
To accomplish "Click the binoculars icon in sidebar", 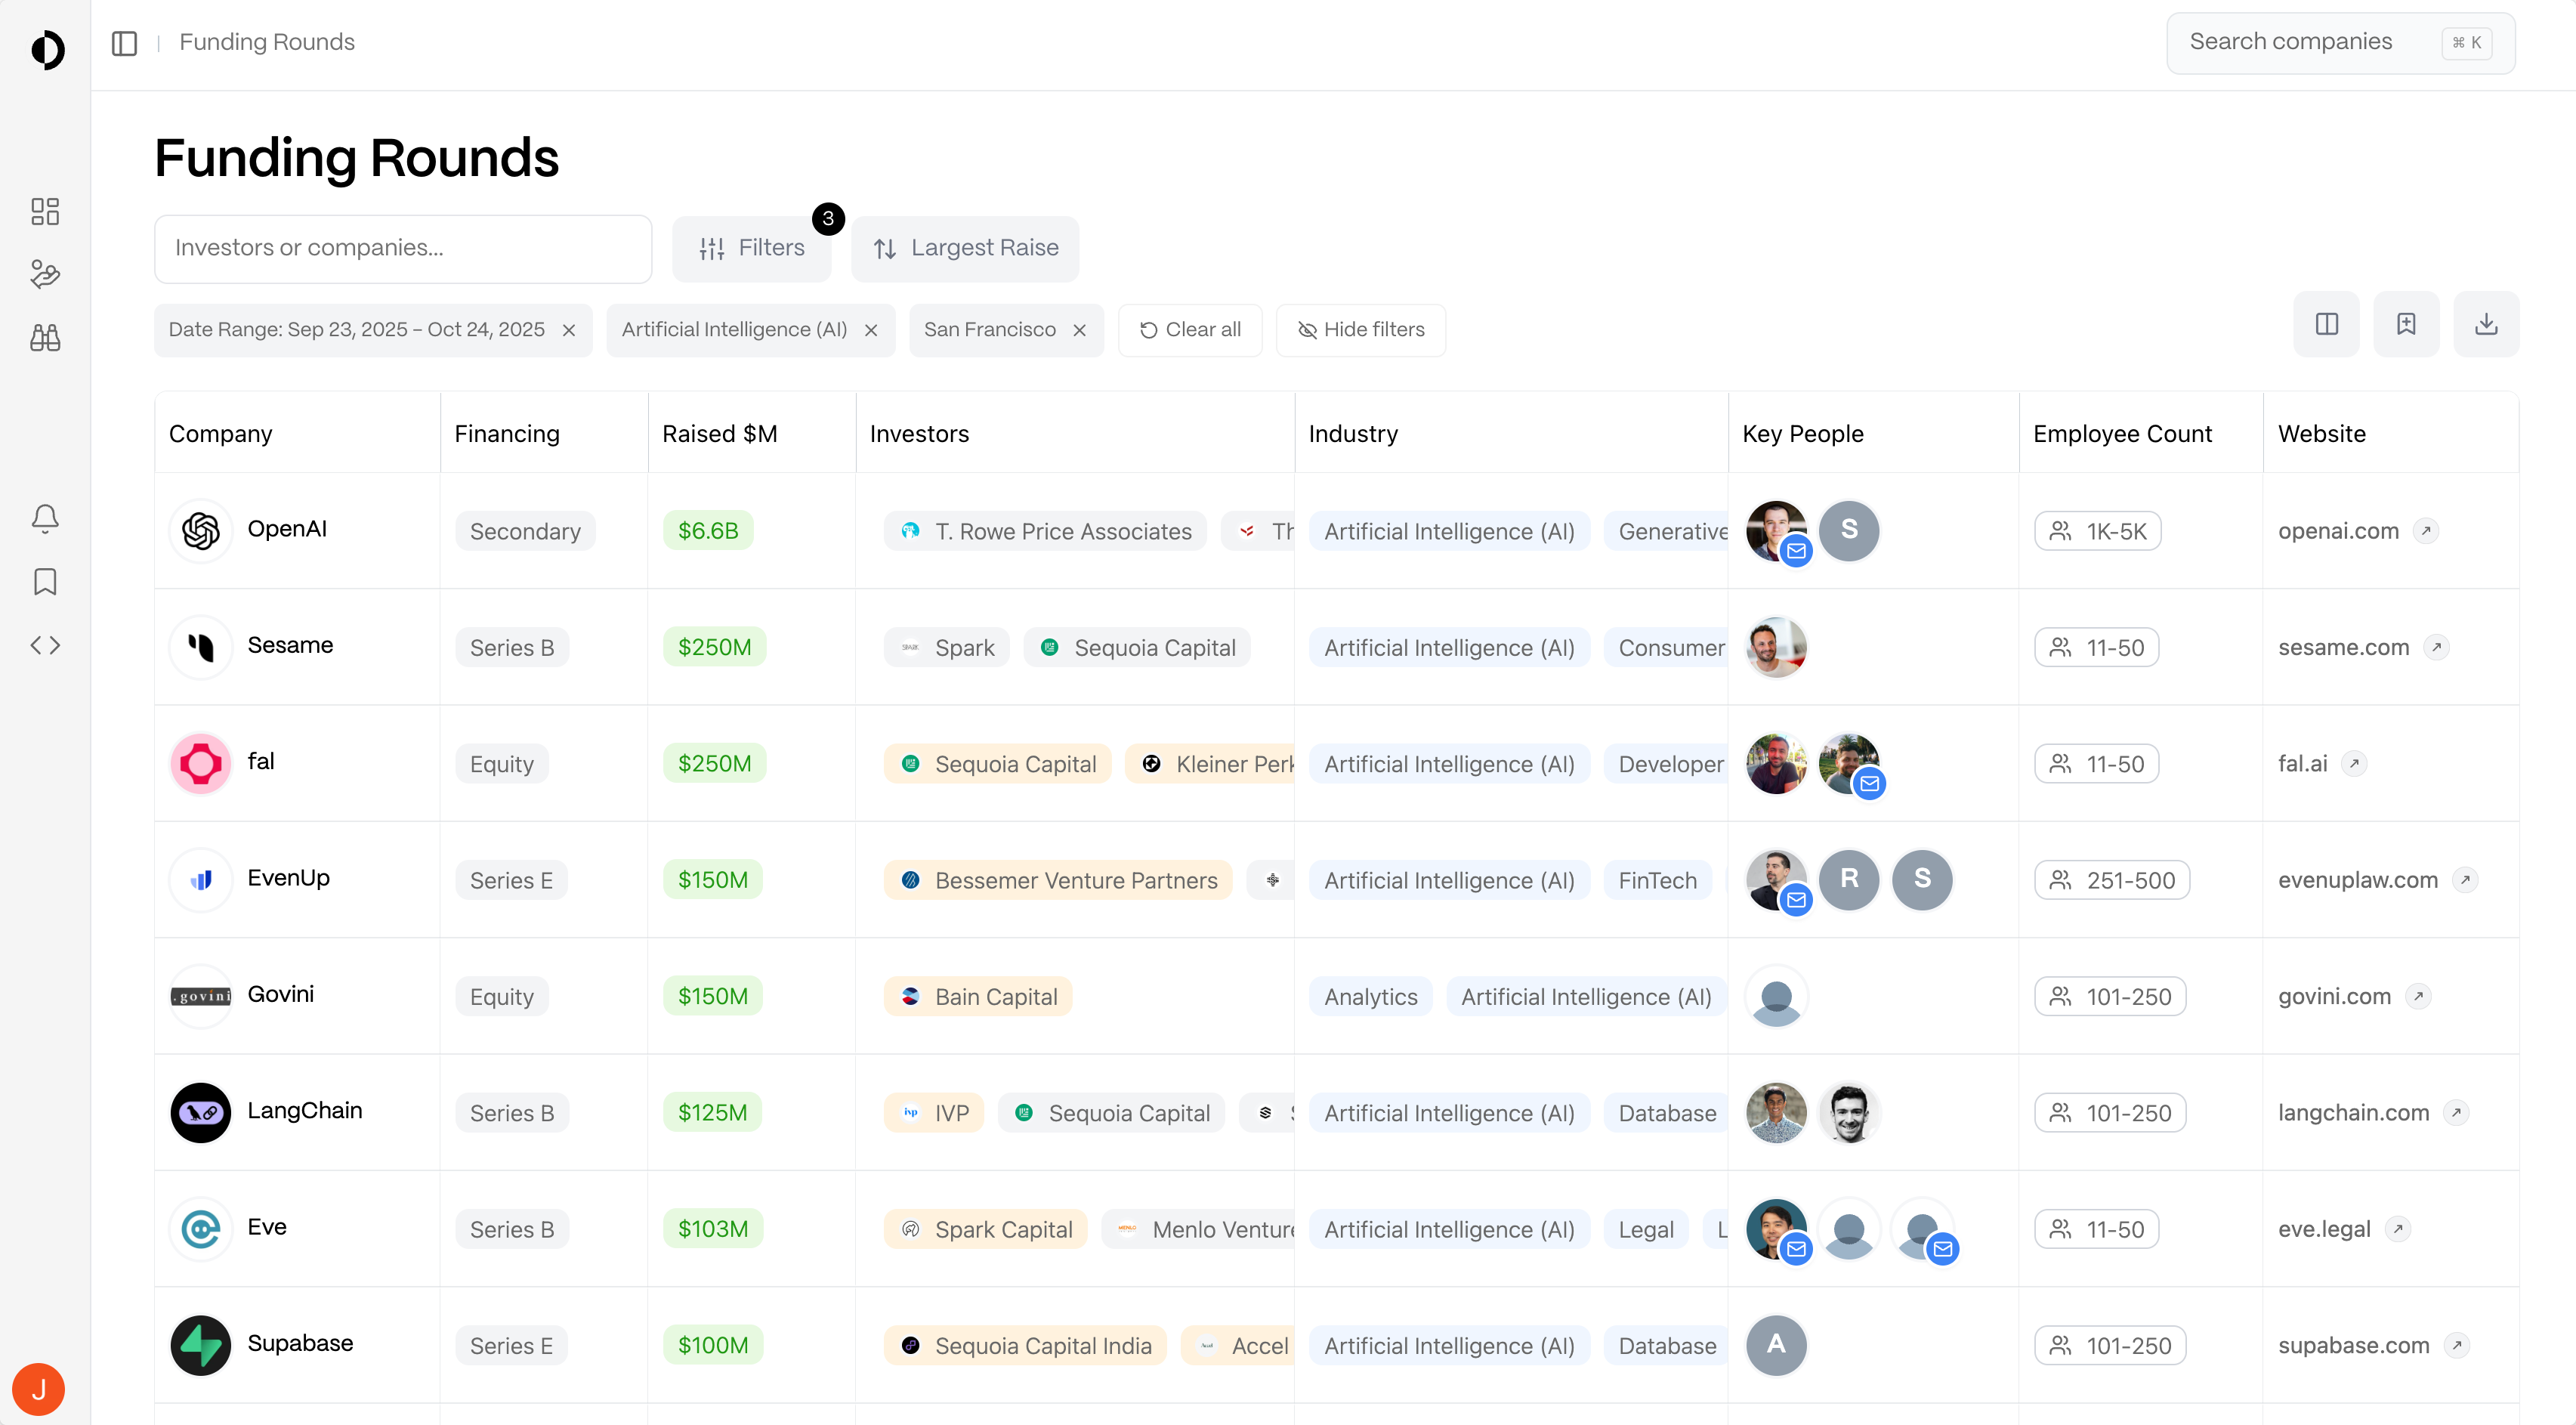I will (x=45, y=338).
